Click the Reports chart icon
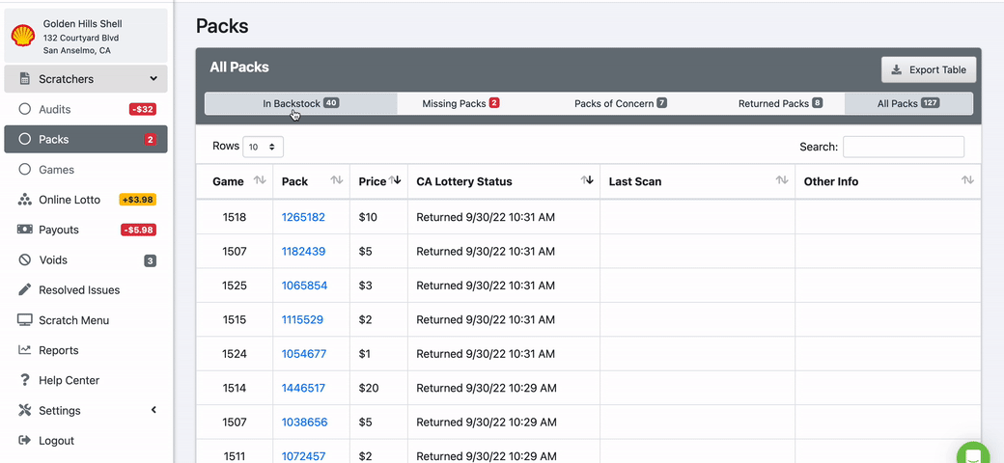Screen dimensions: 1004x463 click(25, 350)
